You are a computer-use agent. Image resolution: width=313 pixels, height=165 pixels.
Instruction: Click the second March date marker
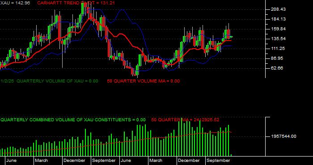pos(156,161)
